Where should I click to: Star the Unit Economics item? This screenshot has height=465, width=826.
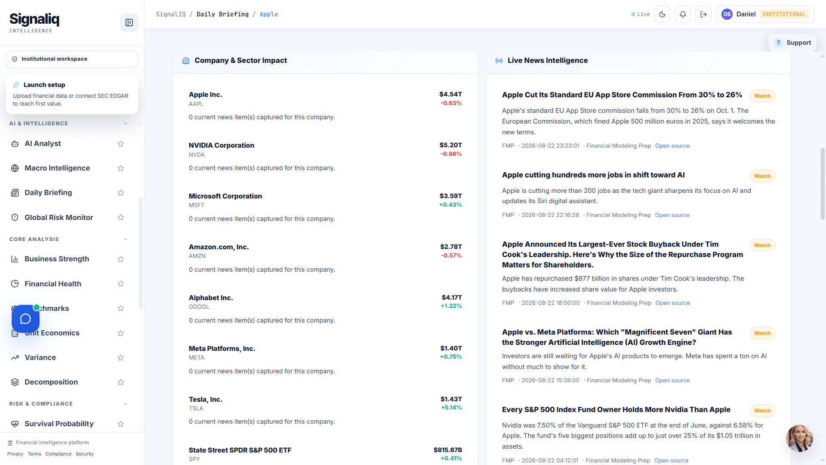(121, 333)
